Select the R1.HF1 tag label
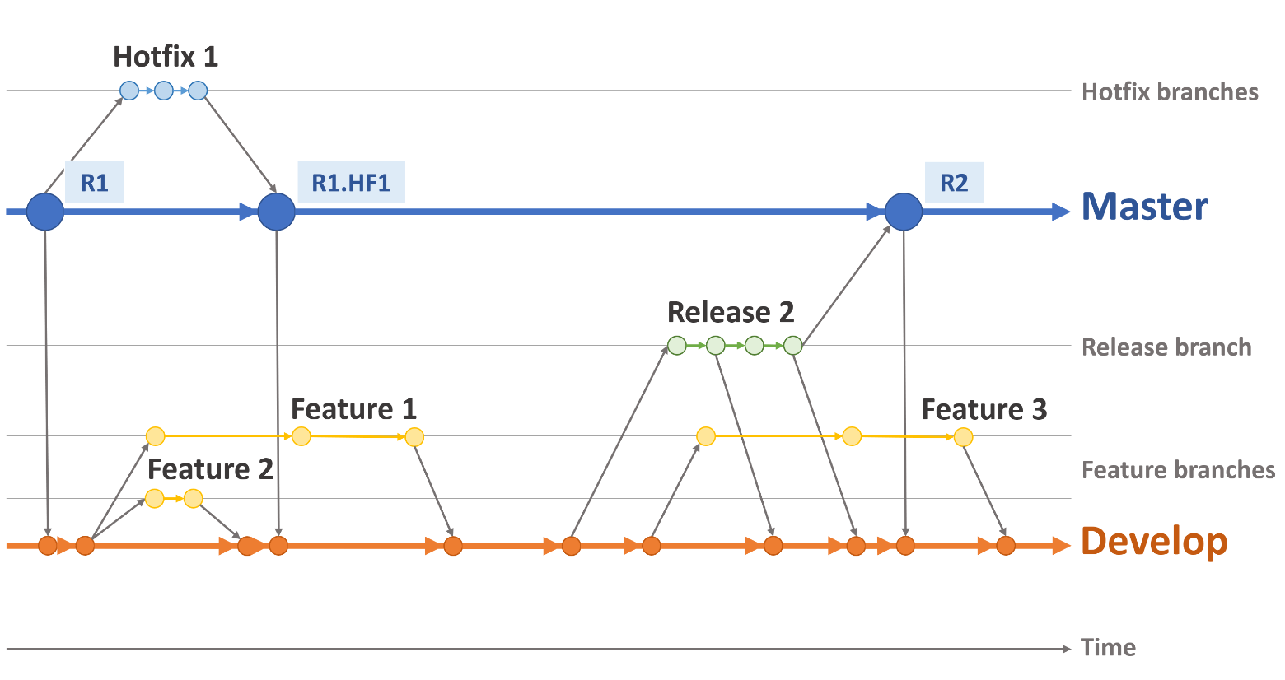The height and width of the screenshot is (680, 1285). pyautogui.click(x=351, y=183)
